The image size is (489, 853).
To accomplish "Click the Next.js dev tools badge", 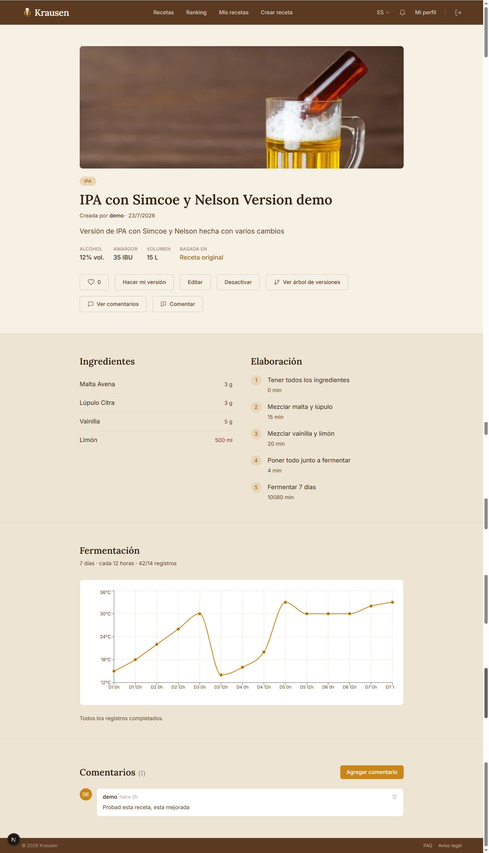I will point(13,839).
